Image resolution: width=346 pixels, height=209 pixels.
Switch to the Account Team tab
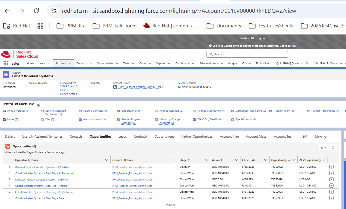(x=284, y=137)
